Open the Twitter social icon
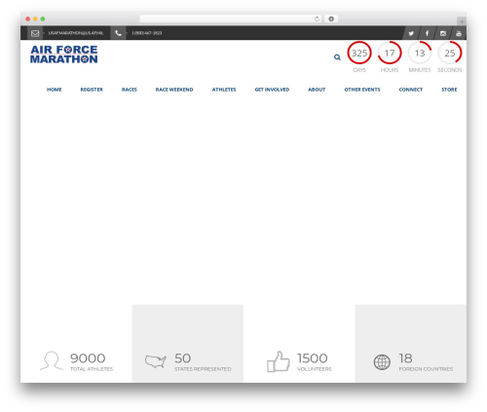487x412 pixels. tap(411, 33)
